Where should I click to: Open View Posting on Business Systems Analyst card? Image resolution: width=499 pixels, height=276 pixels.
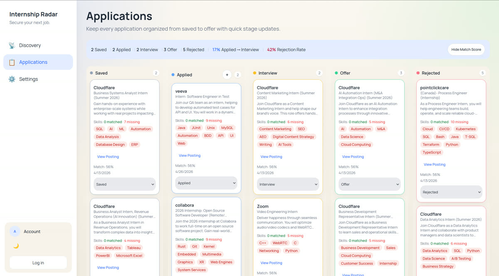point(108,157)
